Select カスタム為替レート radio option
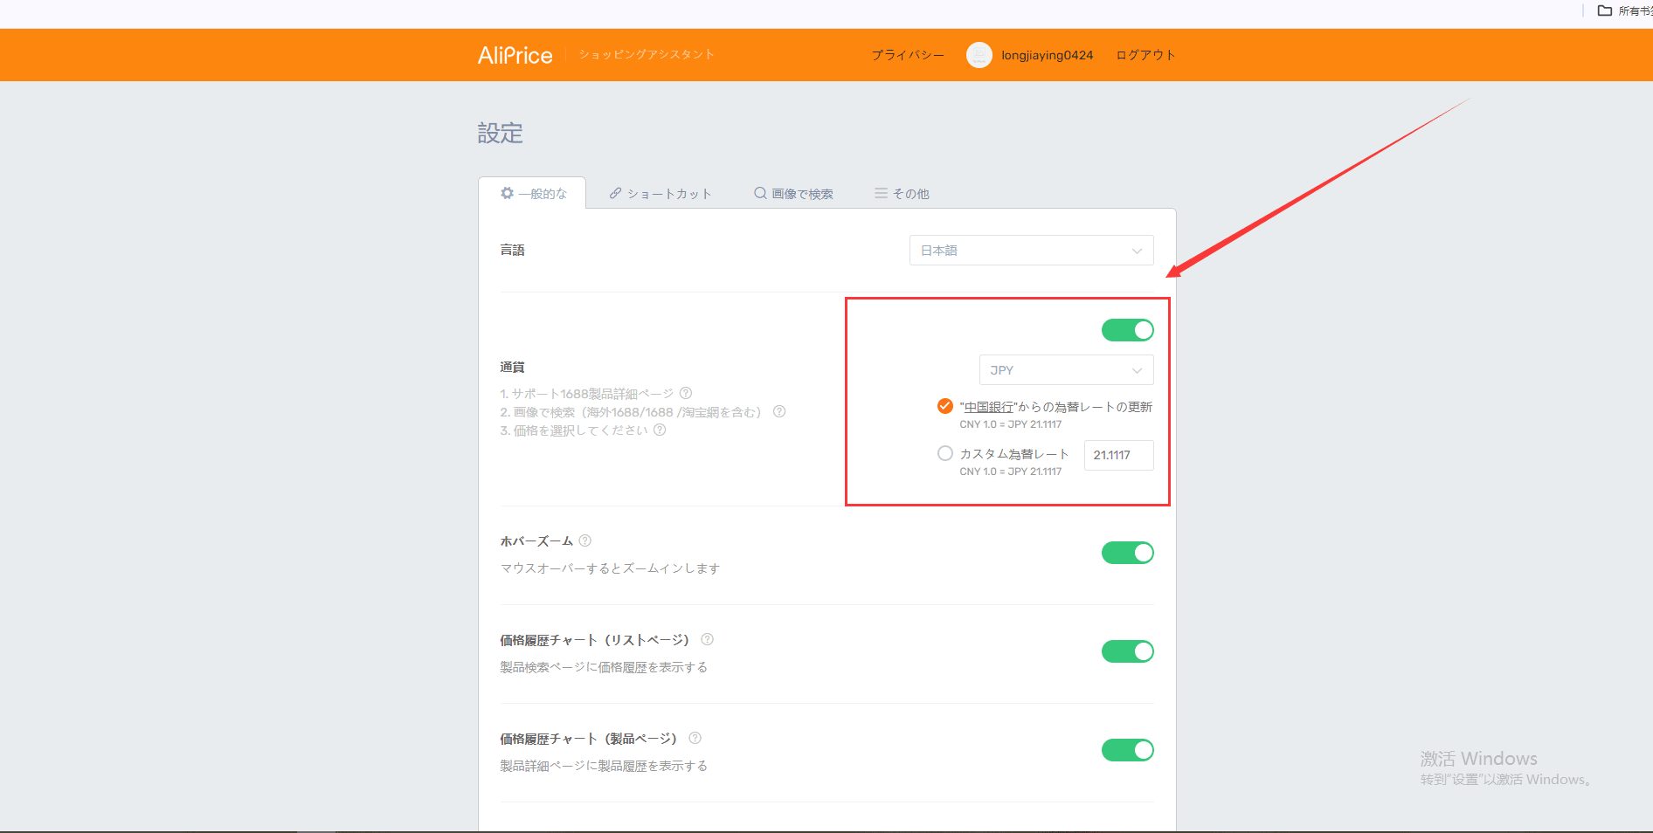The width and height of the screenshot is (1653, 833). 944,453
